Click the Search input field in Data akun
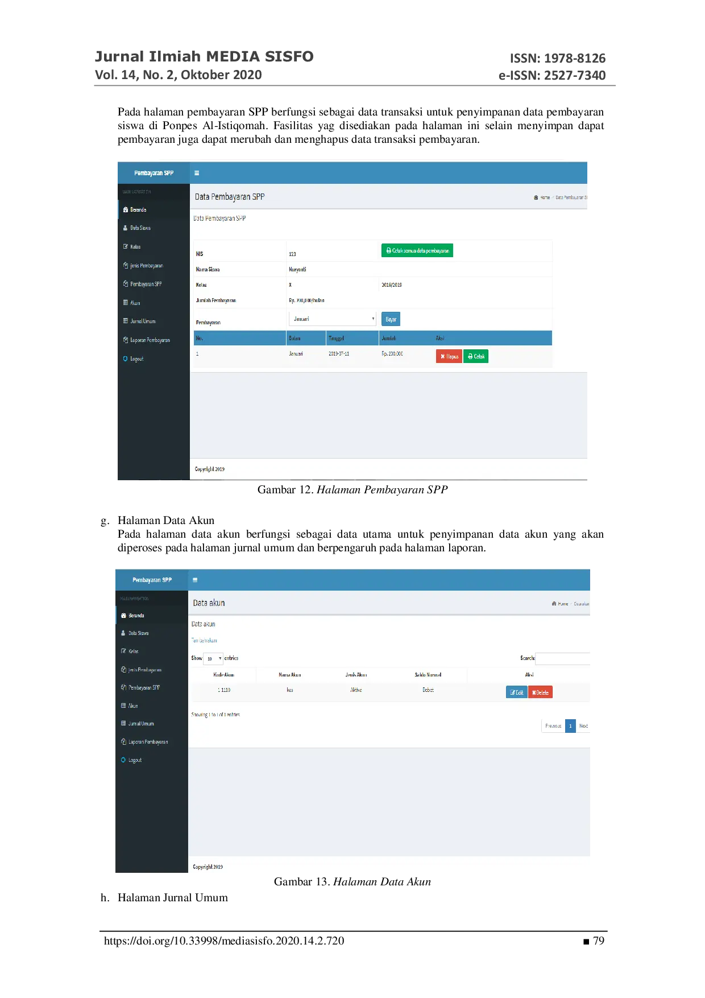Screen dimensions: 705x998 pyautogui.click(x=562, y=658)
